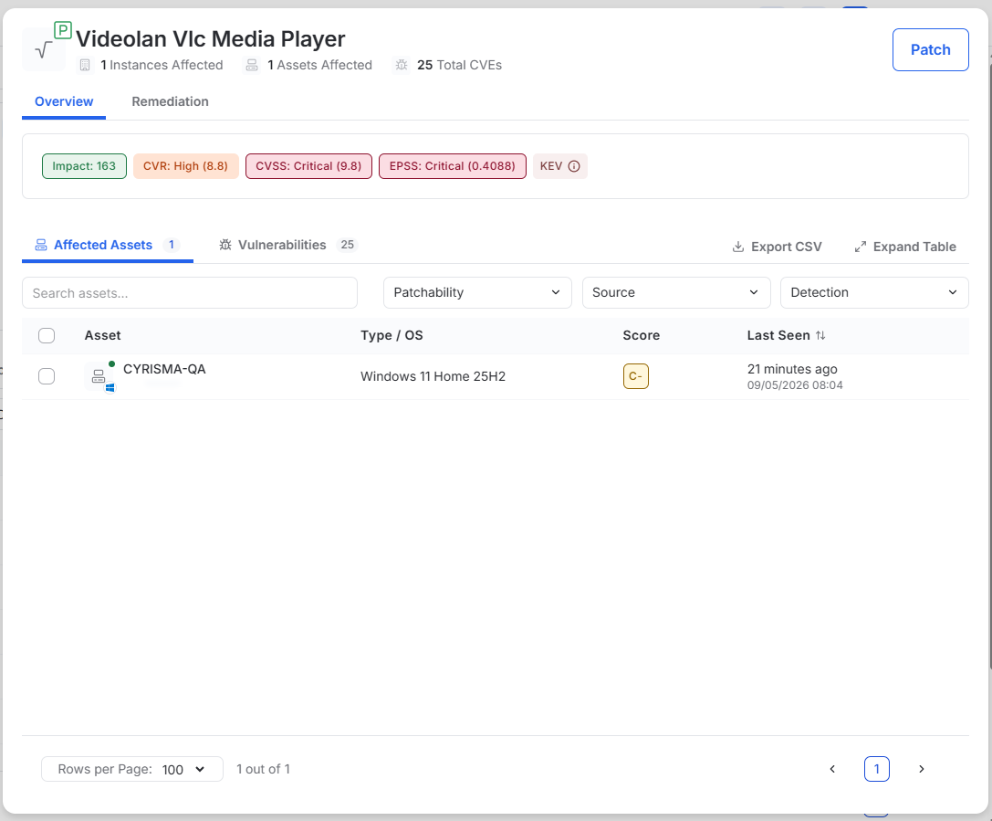The width and height of the screenshot is (992, 821).
Task: Click the Expand Table arrows icon
Action: (x=860, y=247)
